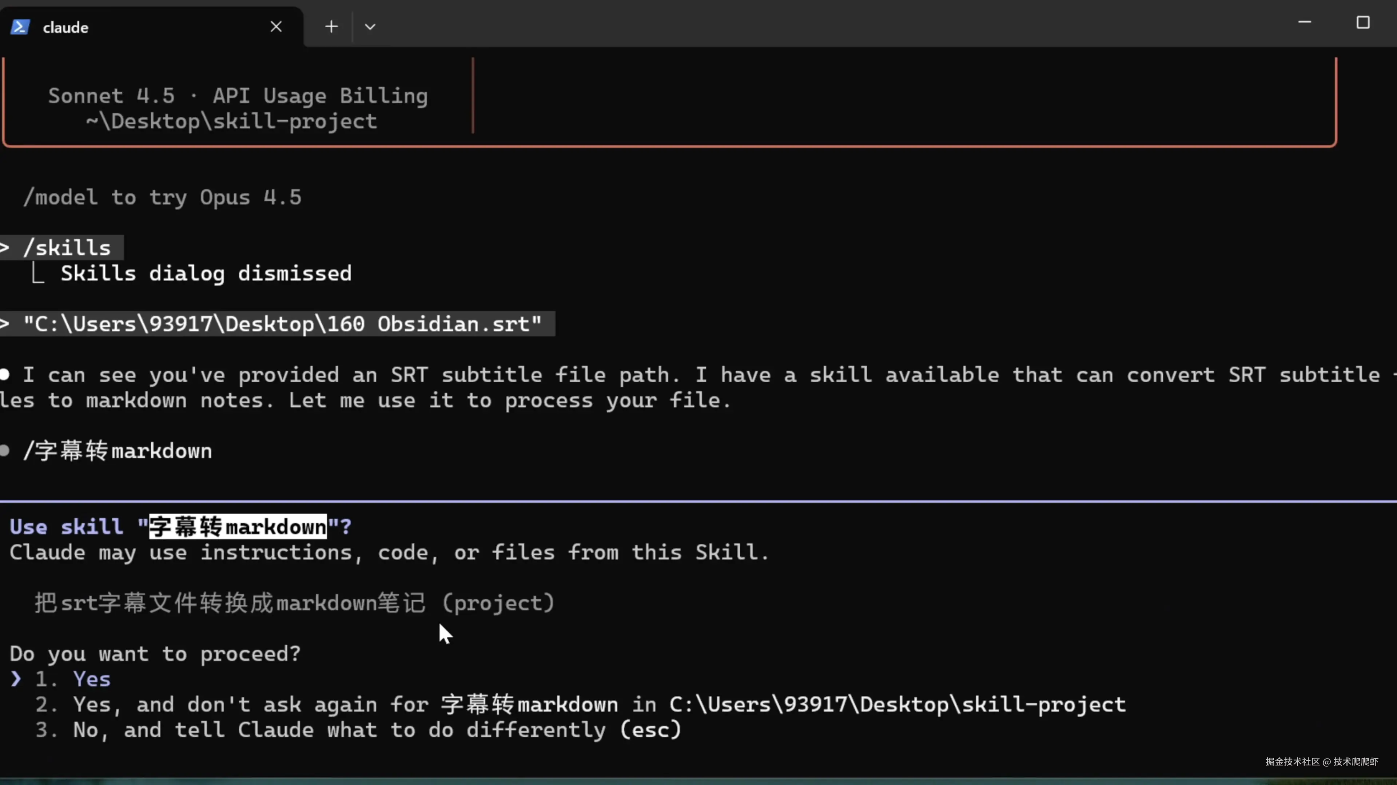Click the /skills command line
The image size is (1397, 785).
point(67,248)
